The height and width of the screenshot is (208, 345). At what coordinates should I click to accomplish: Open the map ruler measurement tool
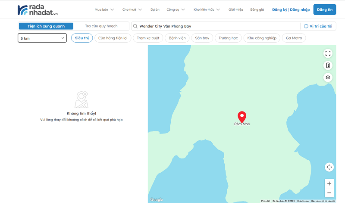(x=328, y=65)
